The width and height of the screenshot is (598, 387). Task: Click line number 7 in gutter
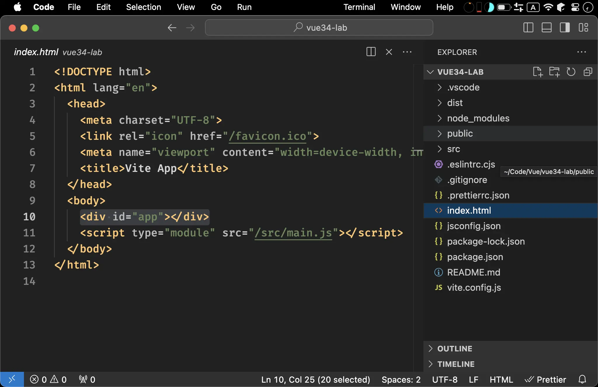tap(32, 168)
